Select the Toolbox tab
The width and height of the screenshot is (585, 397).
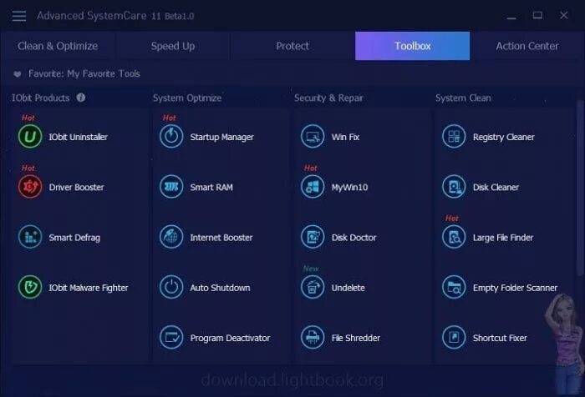pyautogui.click(x=412, y=46)
